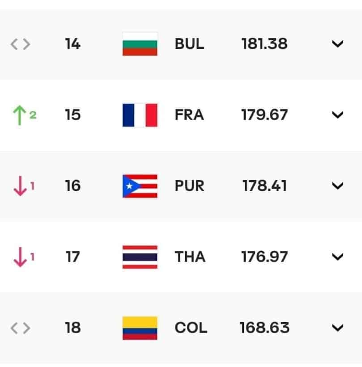Click the 178.41 score for PUR
The image size is (362, 367).
coord(264,186)
